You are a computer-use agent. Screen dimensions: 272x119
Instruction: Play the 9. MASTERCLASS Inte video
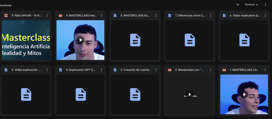point(80,40)
